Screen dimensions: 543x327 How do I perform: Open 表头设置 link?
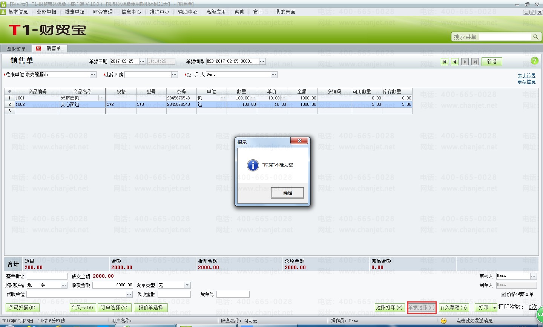(526, 76)
